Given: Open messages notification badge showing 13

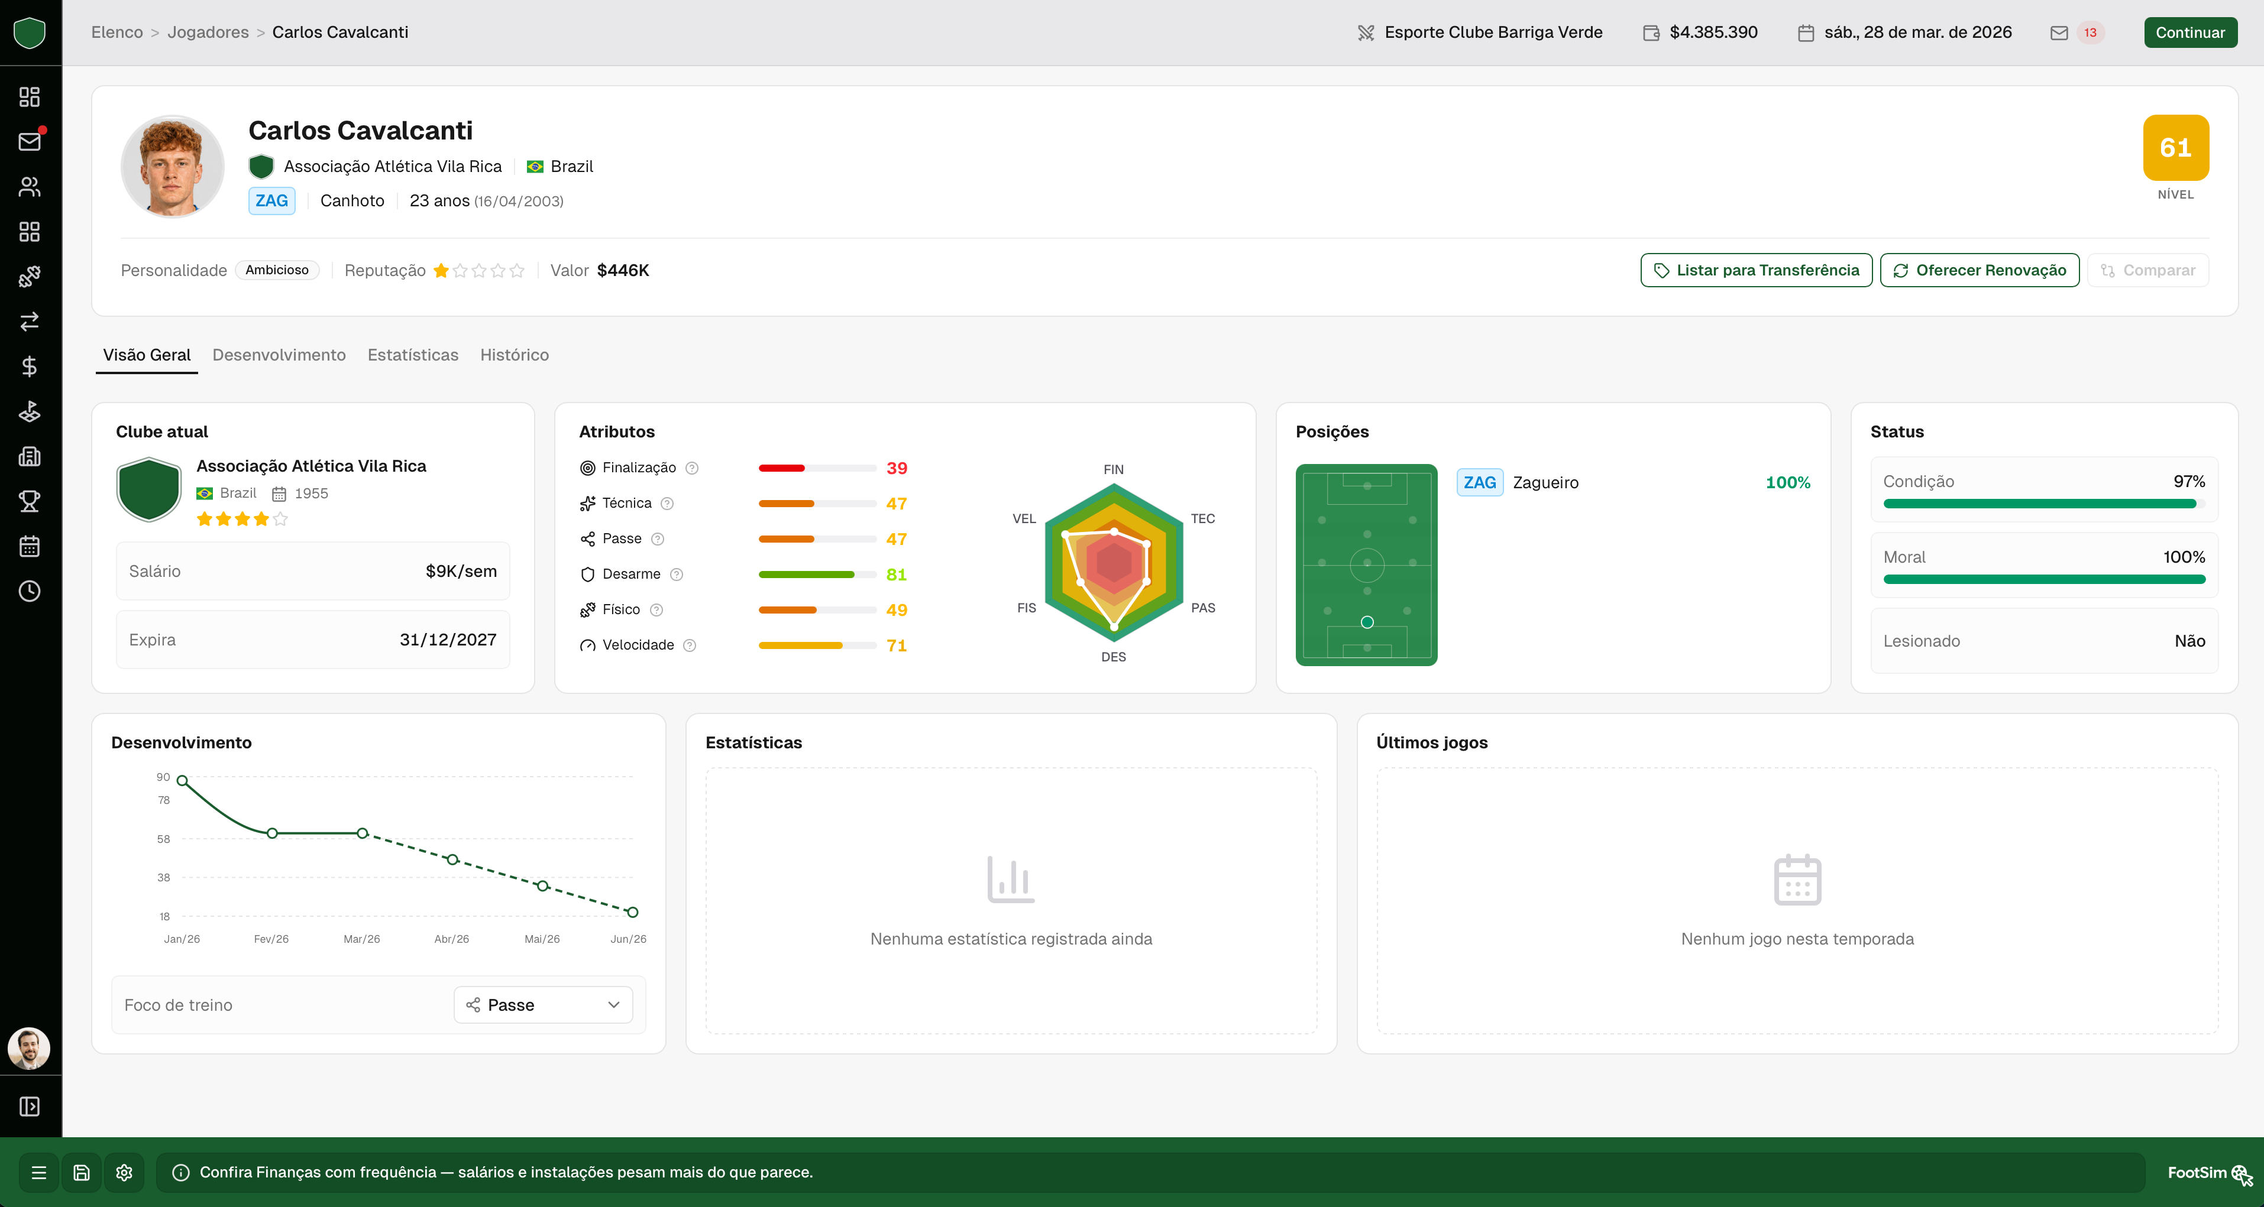Looking at the screenshot, I should tap(2090, 33).
